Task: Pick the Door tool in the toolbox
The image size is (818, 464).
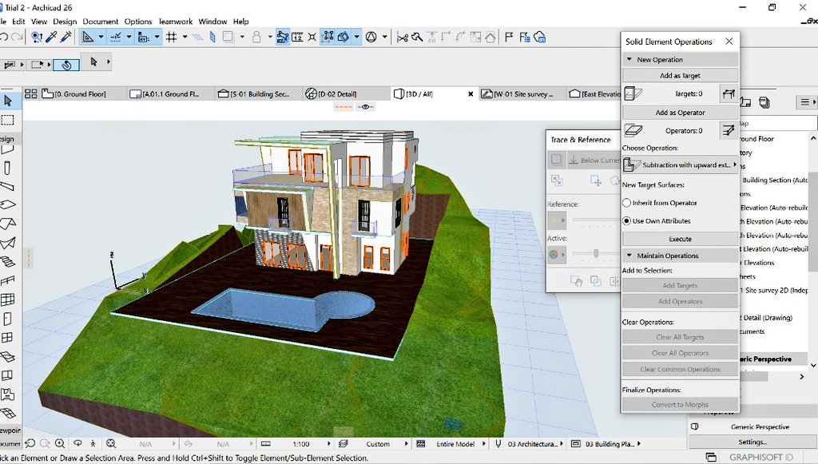Action: 7,319
